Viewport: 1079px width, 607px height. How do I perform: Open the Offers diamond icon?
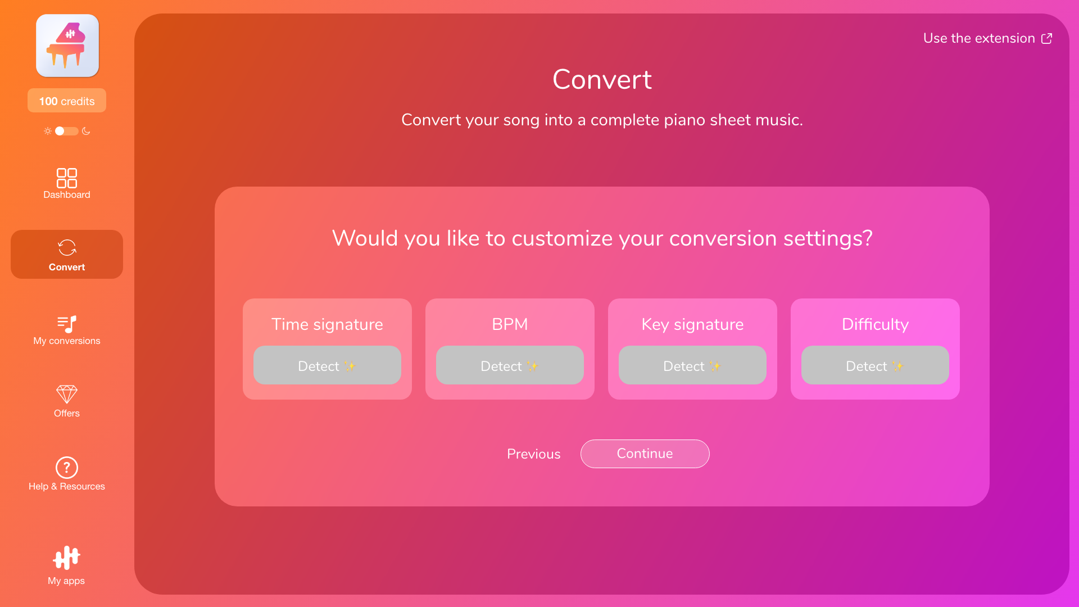(67, 394)
